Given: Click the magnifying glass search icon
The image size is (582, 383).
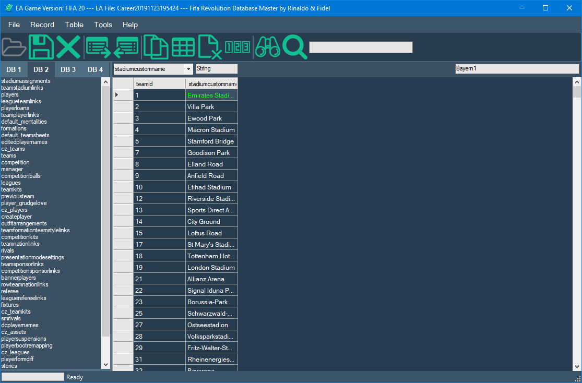Looking at the screenshot, I should (x=295, y=47).
